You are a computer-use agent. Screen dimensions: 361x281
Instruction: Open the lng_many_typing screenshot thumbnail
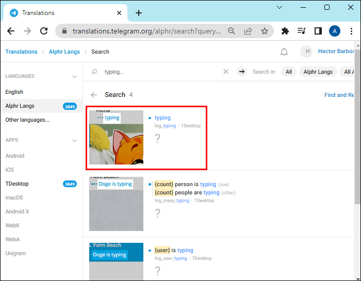[x=116, y=204]
